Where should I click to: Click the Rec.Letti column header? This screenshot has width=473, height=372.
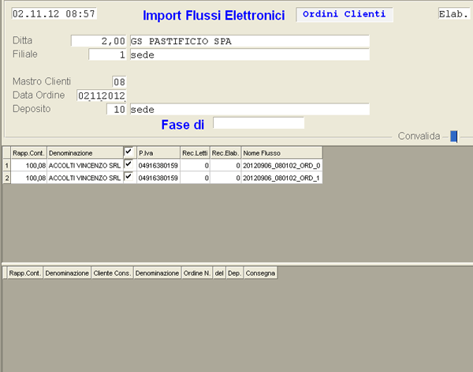[x=195, y=153]
